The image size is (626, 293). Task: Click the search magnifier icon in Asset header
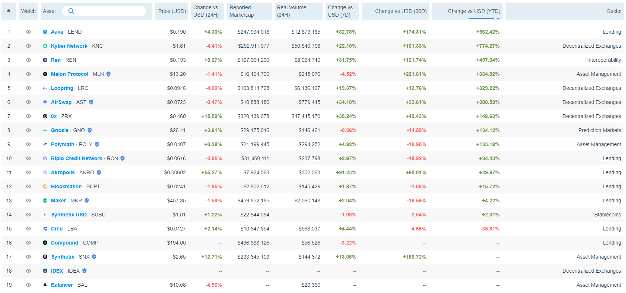(71, 11)
